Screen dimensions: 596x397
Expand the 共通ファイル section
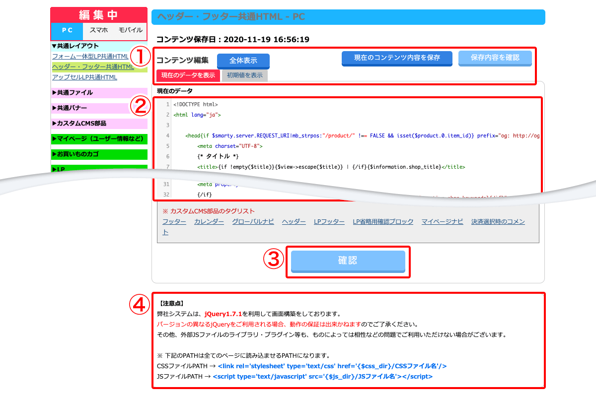pos(99,93)
